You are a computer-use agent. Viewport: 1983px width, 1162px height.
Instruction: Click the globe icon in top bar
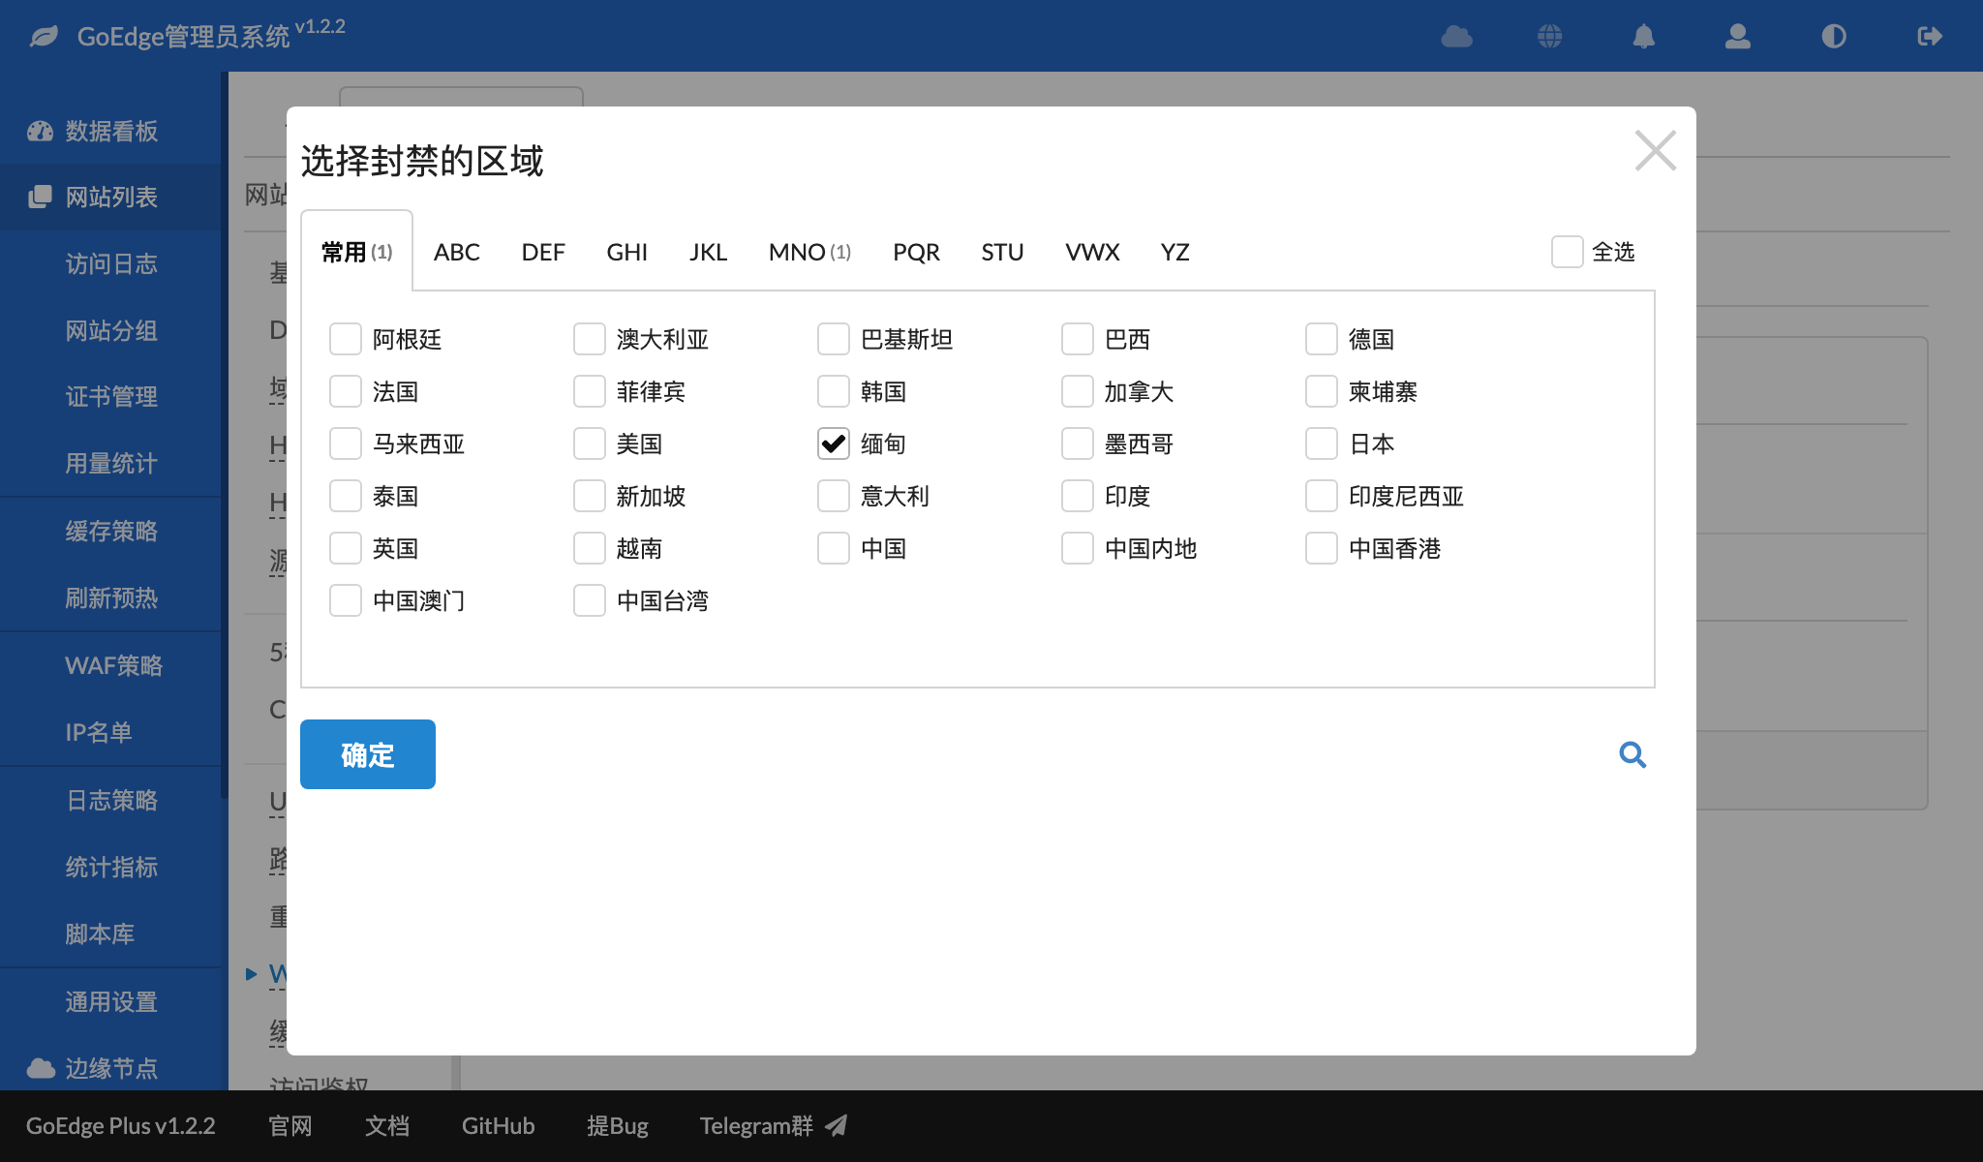coord(1549,37)
